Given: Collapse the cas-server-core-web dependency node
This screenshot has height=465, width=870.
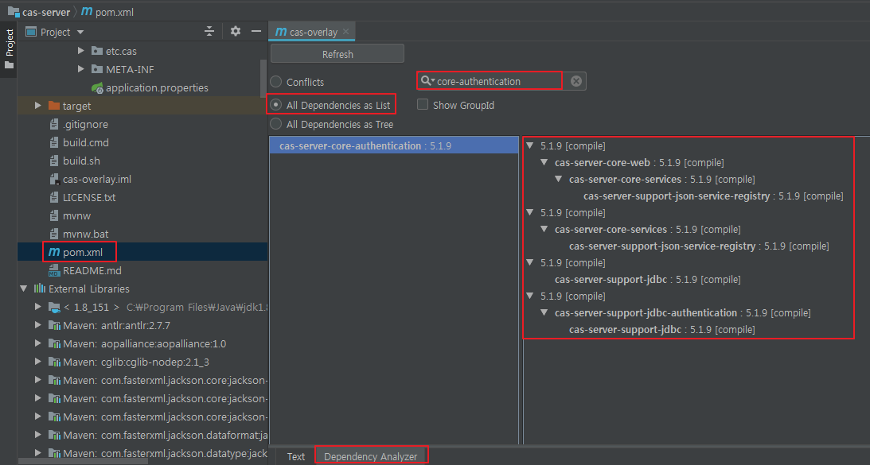Looking at the screenshot, I should coord(544,162).
